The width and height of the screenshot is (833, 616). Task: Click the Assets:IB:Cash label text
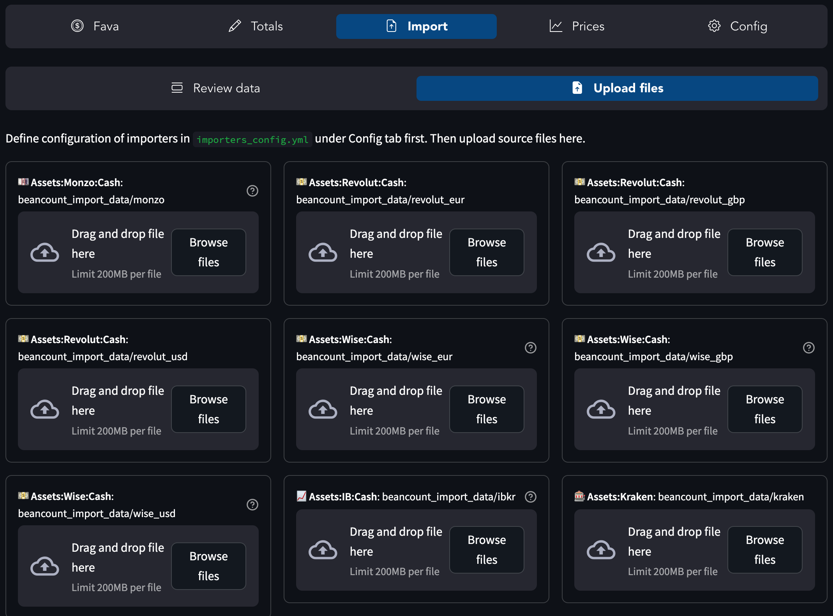[344, 497]
